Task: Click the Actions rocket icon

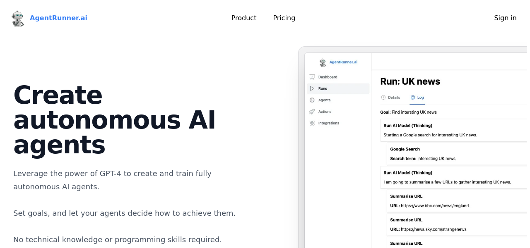Action: click(x=312, y=112)
